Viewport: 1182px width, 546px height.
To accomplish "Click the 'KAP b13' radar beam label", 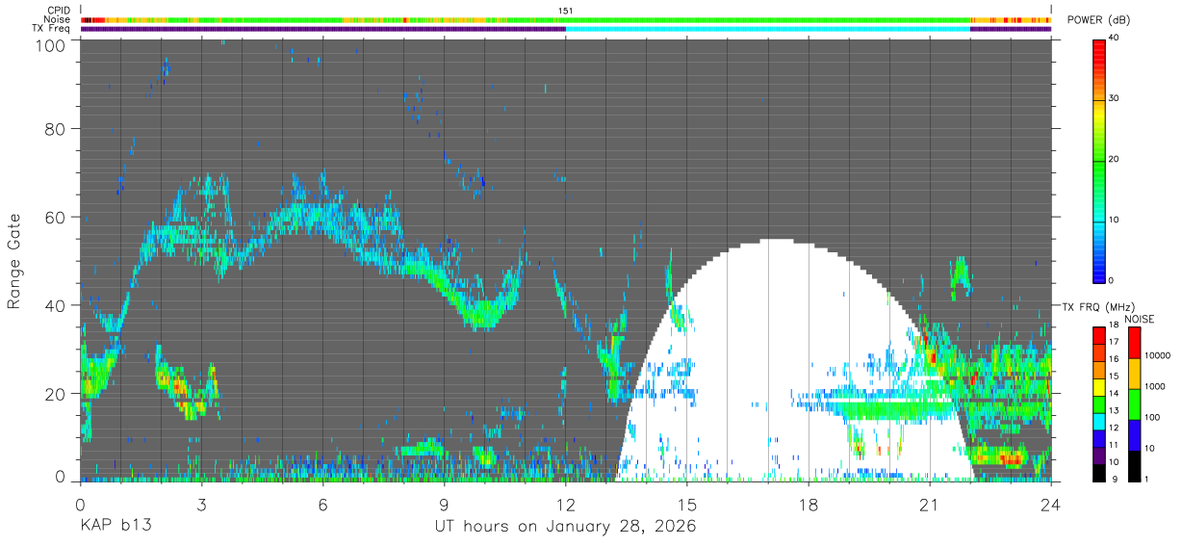I will 115,528.
